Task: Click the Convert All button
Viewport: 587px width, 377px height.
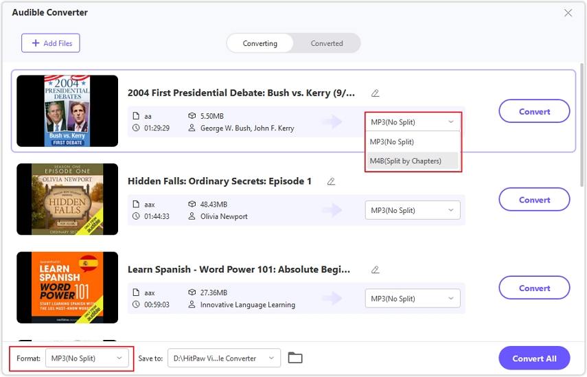Action: [x=534, y=358]
